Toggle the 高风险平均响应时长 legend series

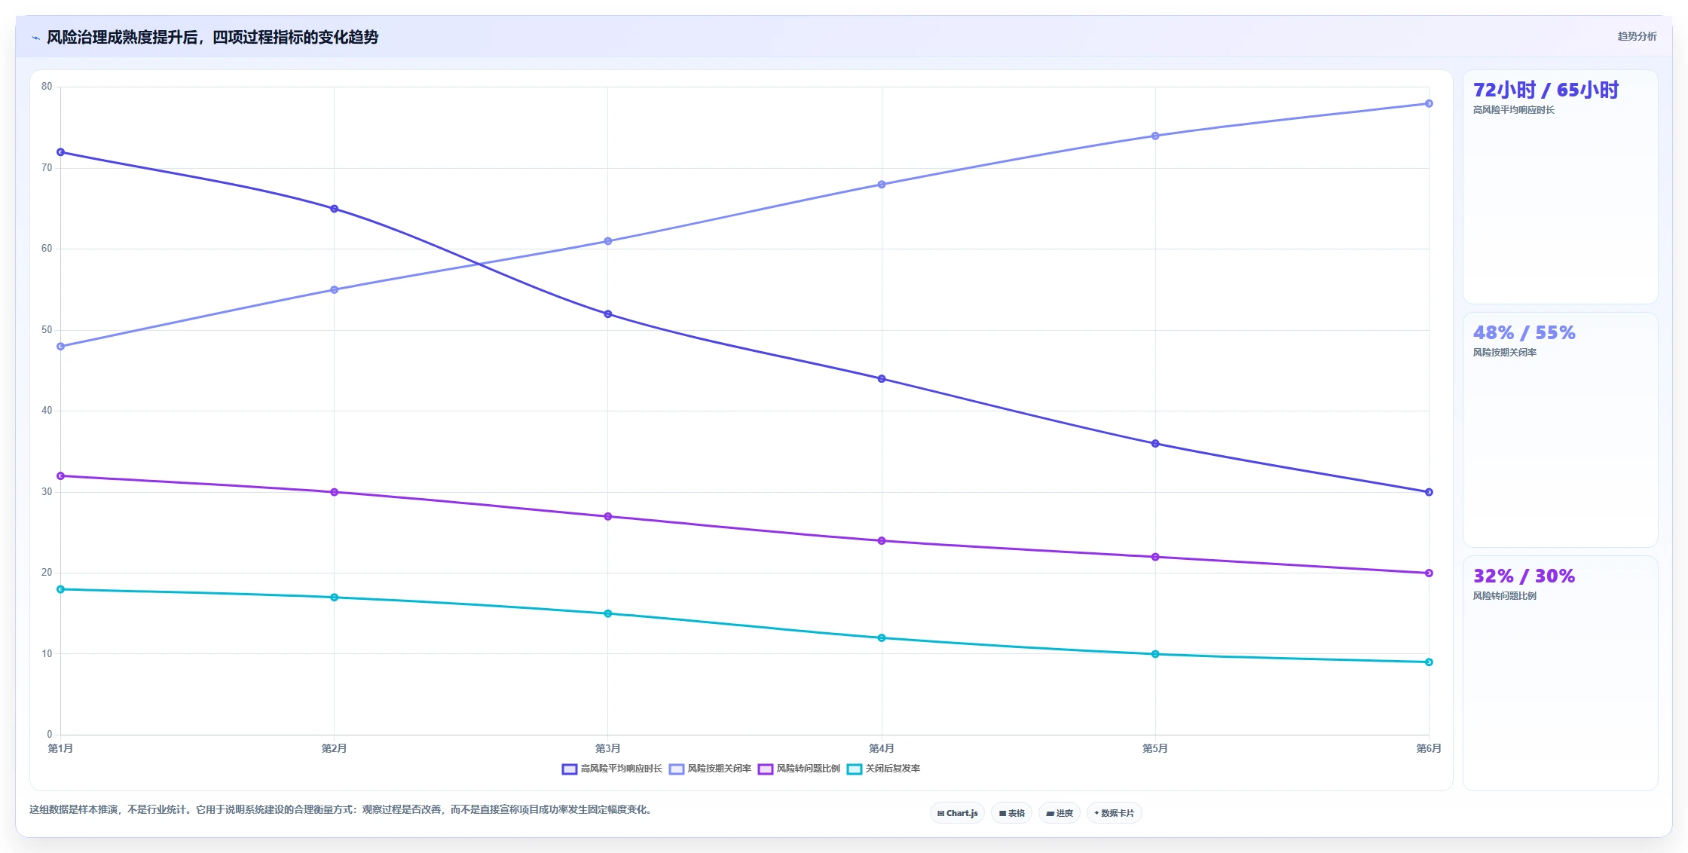point(612,769)
